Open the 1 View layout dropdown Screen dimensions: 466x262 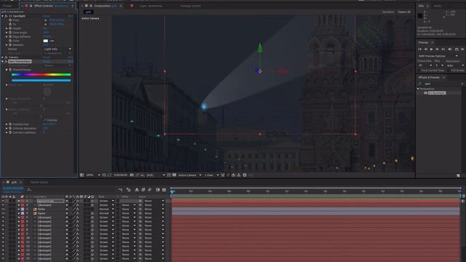(211, 175)
